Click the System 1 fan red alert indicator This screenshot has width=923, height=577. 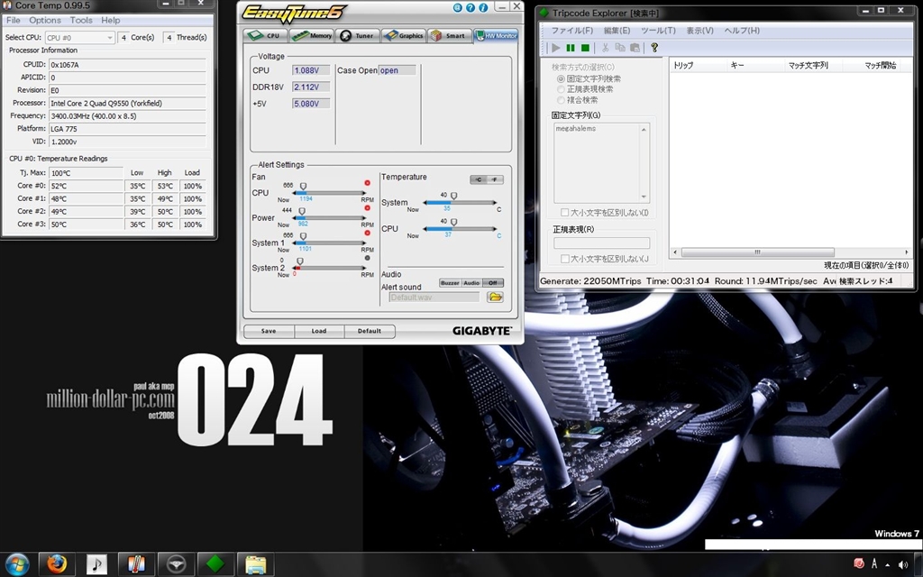click(x=368, y=234)
